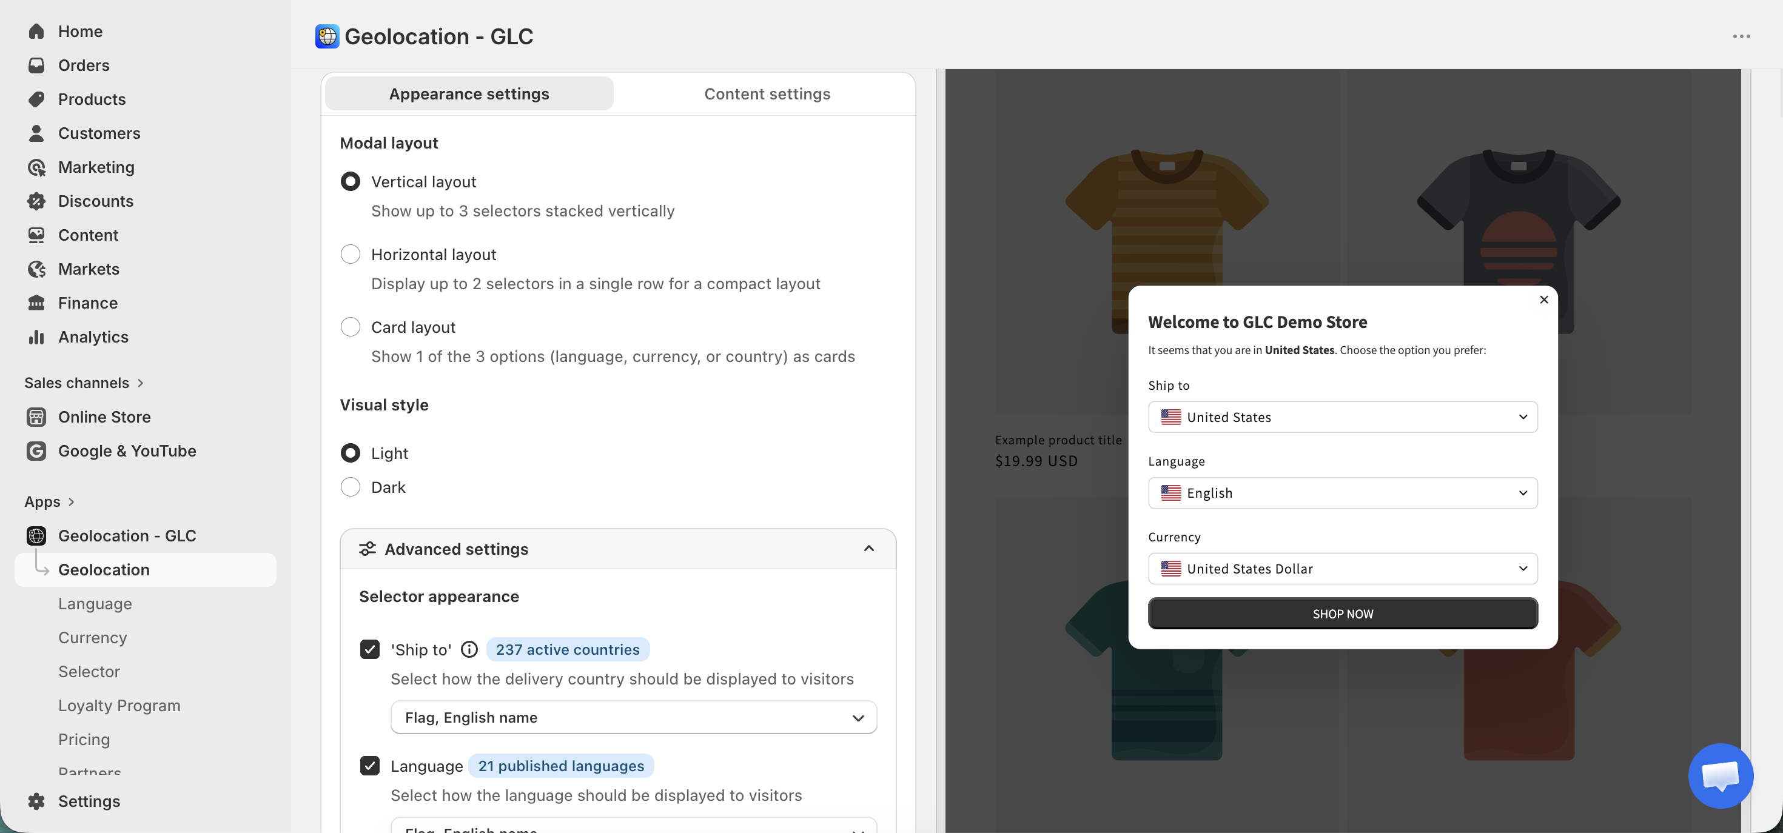Open the three-dots more actions menu
The height and width of the screenshot is (833, 1783).
(1742, 36)
